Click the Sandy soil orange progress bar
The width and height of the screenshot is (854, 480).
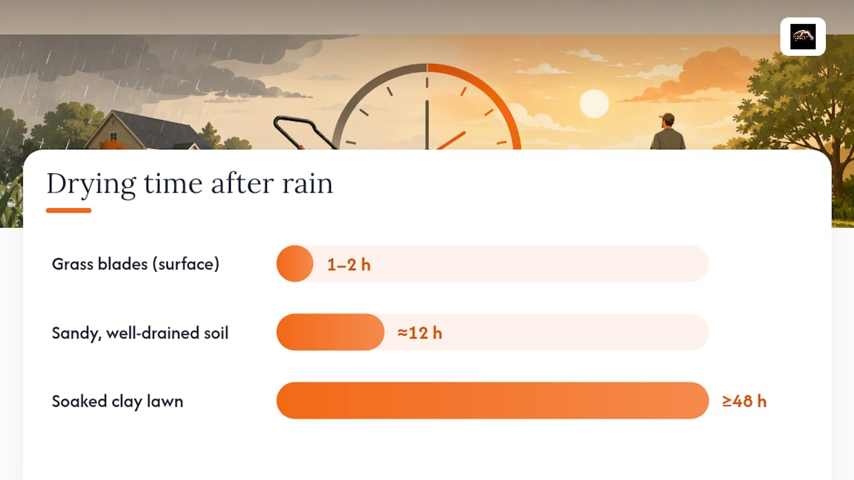[x=330, y=332]
